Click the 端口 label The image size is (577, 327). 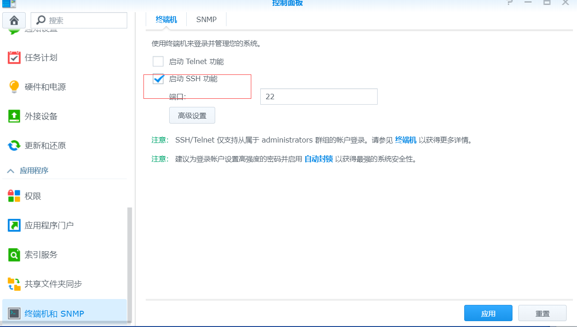pos(177,97)
